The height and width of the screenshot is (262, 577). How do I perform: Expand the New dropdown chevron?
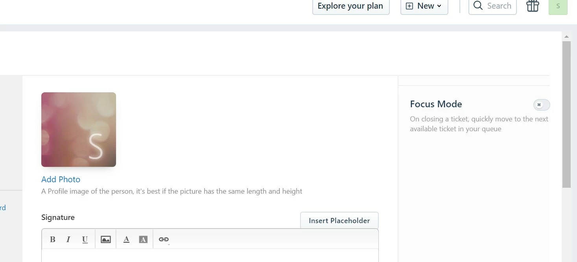(440, 6)
